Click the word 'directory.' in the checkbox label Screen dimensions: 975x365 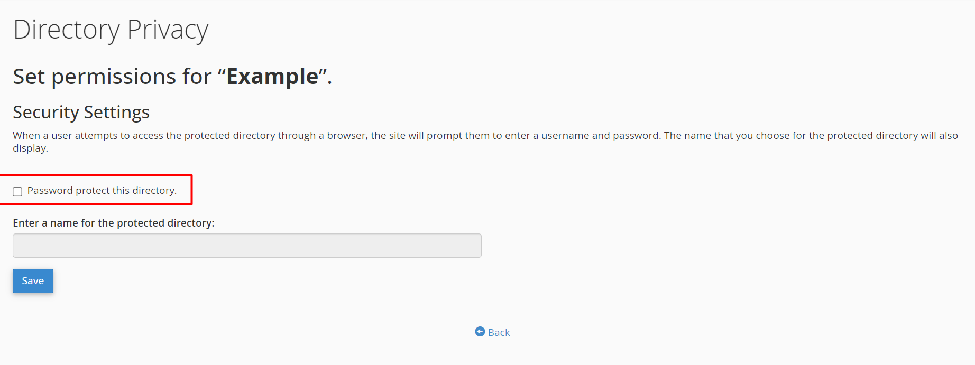[x=154, y=191]
